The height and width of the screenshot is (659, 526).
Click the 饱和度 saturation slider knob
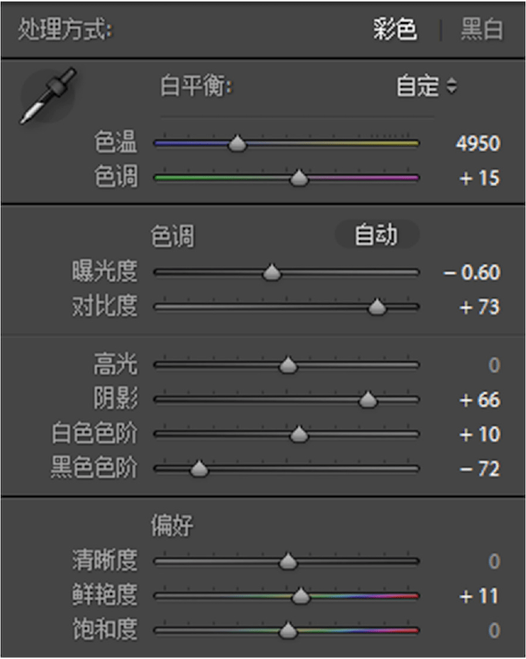[x=287, y=630]
